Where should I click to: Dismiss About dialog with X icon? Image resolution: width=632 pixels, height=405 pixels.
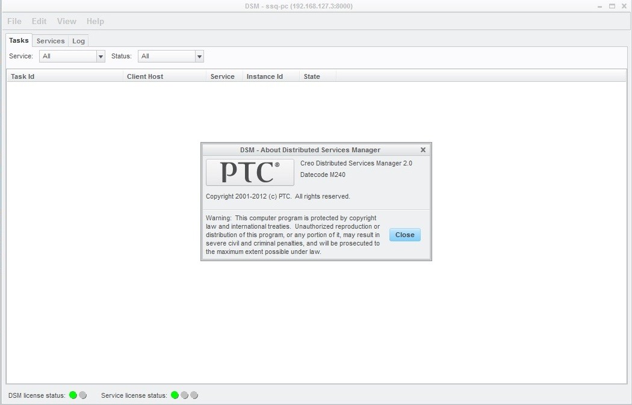(423, 150)
